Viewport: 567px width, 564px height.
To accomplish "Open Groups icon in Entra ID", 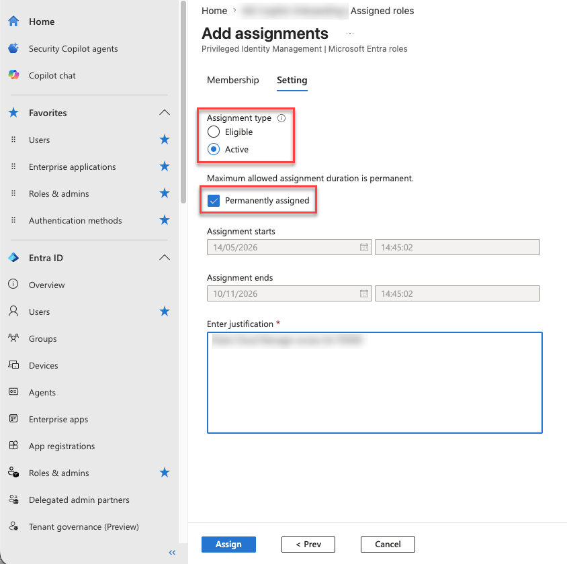I will 13,338.
